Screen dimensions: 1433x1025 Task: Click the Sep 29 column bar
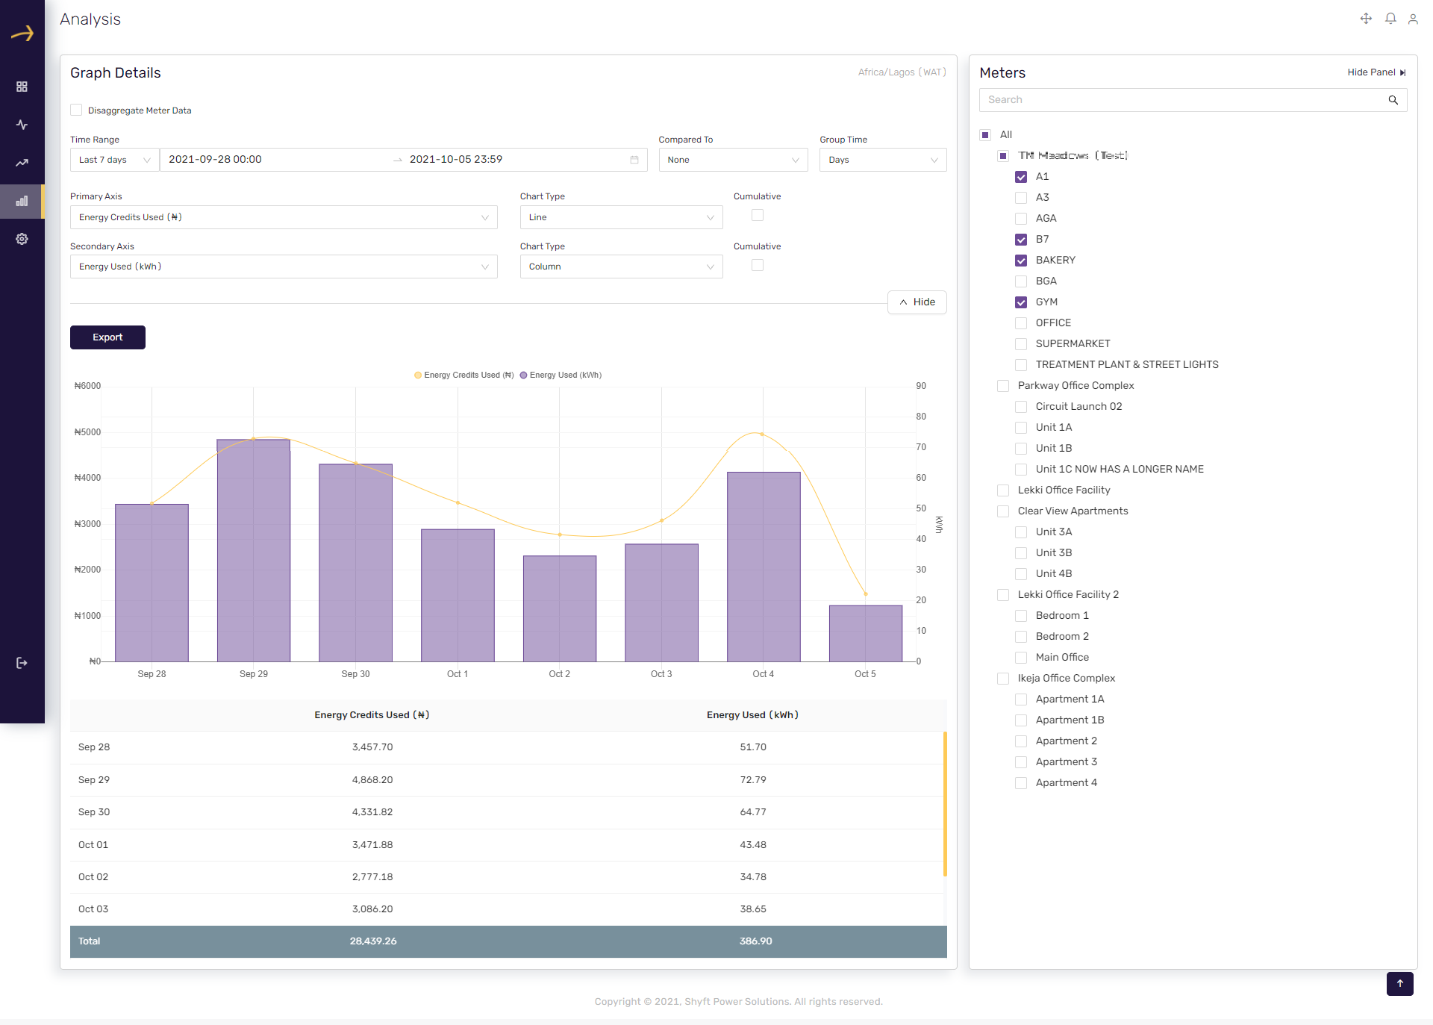pos(254,550)
